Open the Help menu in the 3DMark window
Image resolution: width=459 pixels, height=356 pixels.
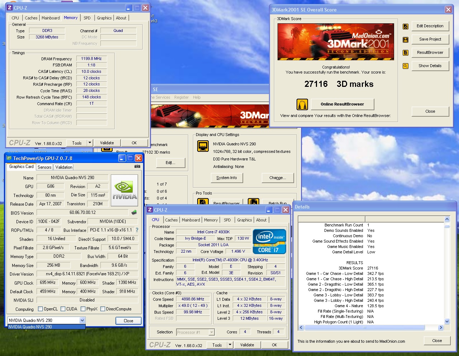197,97
